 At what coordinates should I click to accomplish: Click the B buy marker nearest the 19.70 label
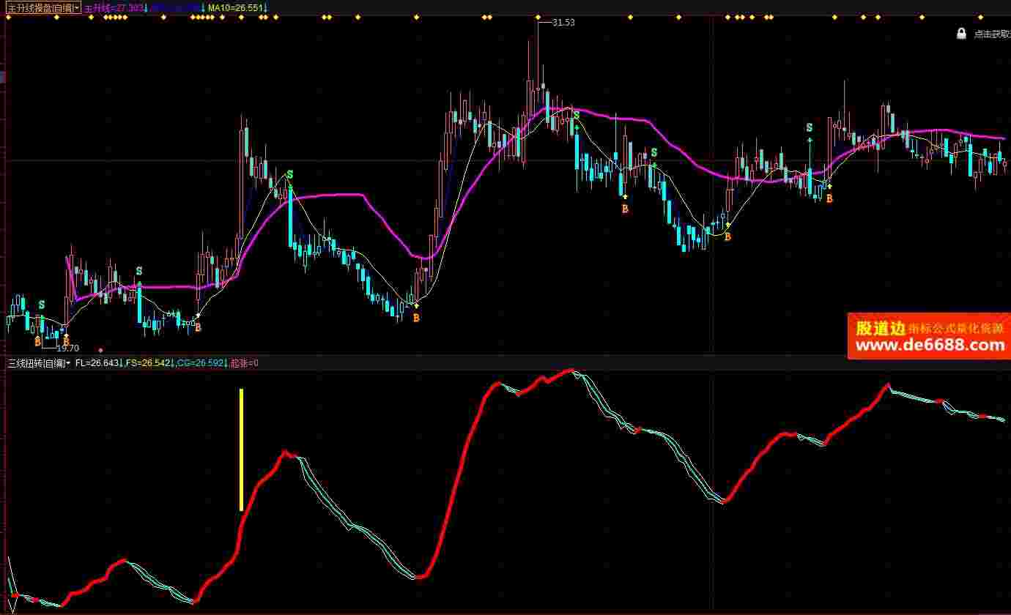coord(66,341)
